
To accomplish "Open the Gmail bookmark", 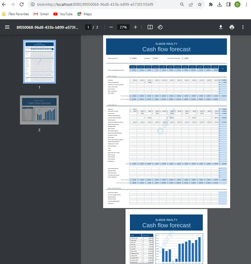I will click(41, 14).
